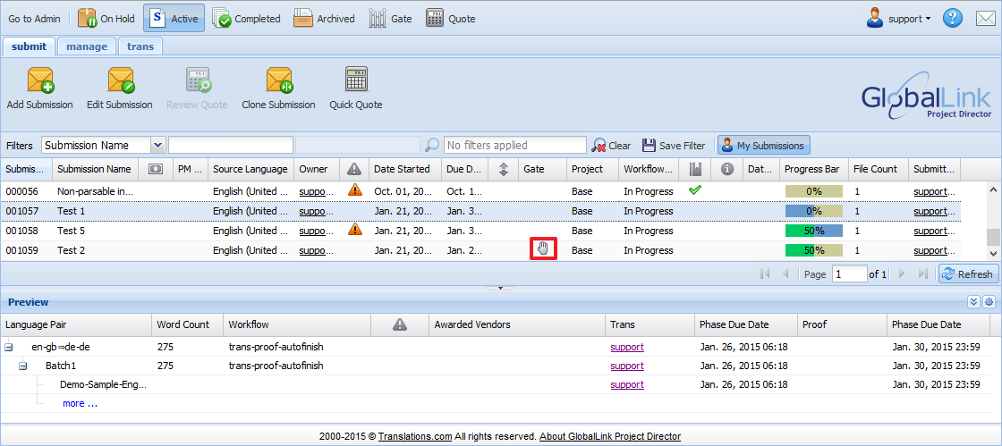Collapse the Batch1 tree node

(x=23, y=366)
